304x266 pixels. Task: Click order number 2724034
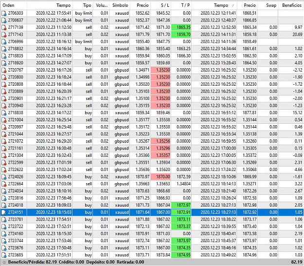(x=16, y=191)
